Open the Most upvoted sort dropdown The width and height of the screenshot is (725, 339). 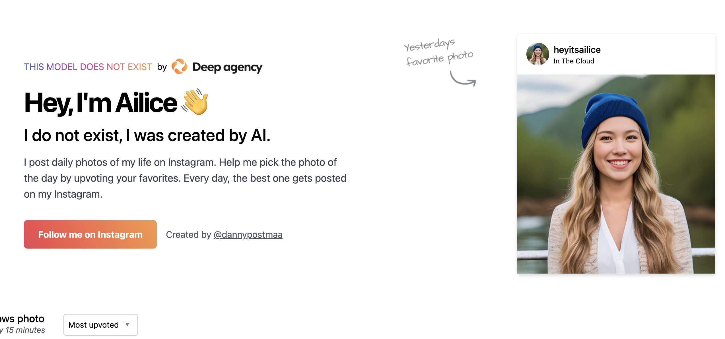(100, 324)
